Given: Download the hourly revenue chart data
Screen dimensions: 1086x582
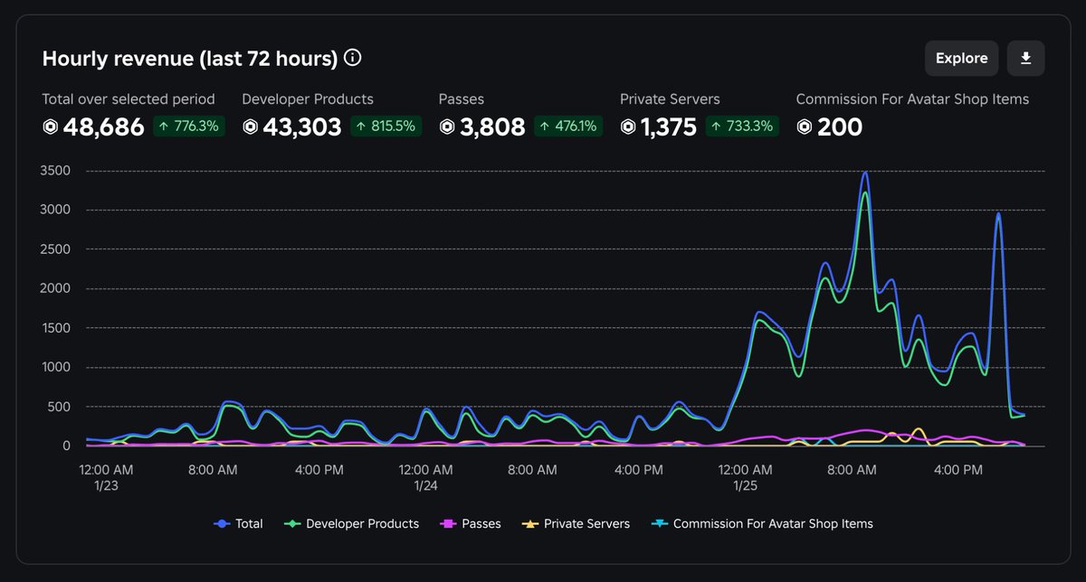Looking at the screenshot, I should pos(1025,58).
